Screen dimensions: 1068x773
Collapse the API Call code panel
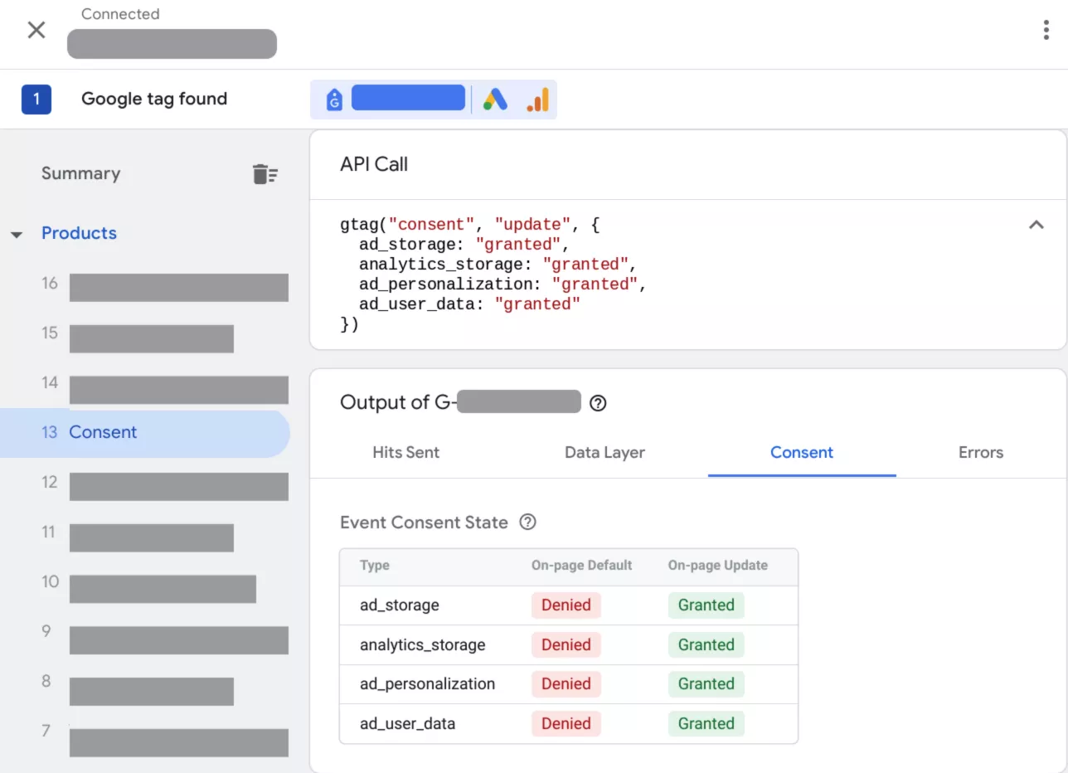pos(1036,225)
